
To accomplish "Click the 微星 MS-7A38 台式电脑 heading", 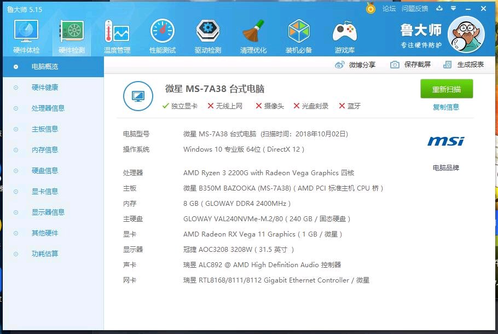I will coord(215,89).
